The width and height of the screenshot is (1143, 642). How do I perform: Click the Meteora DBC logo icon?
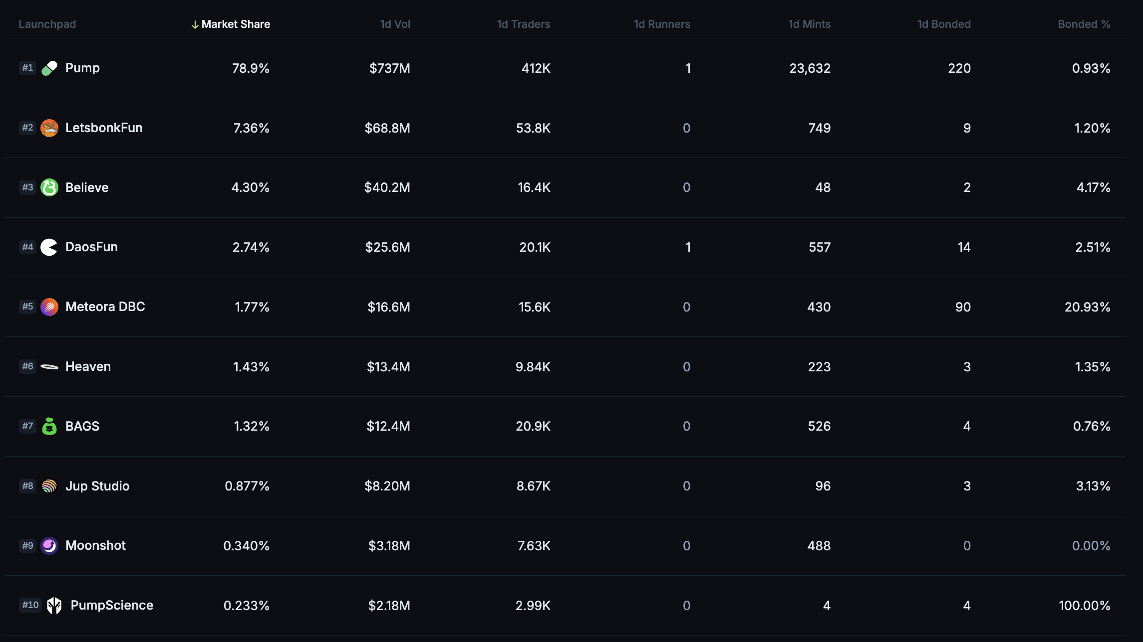tap(49, 307)
